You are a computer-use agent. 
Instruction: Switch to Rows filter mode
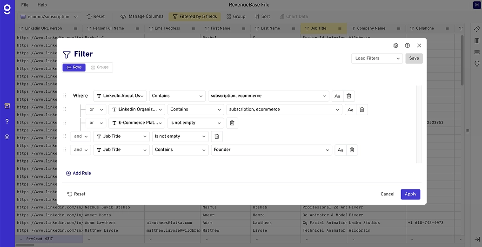point(74,67)
